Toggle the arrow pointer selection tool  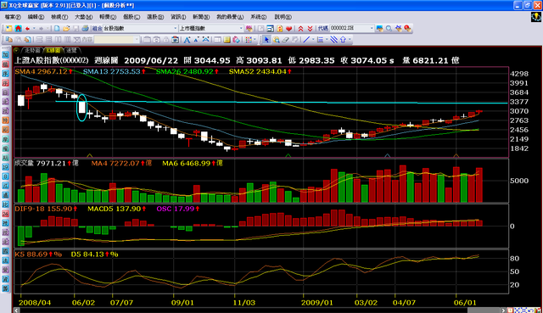click(x=266, y=40)
